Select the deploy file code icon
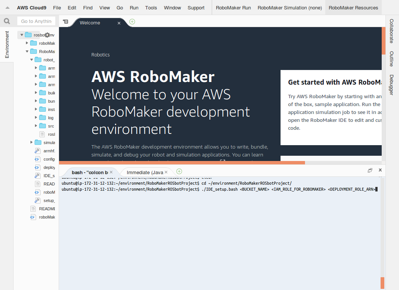The image size is (399, 290). coord(37,167)
